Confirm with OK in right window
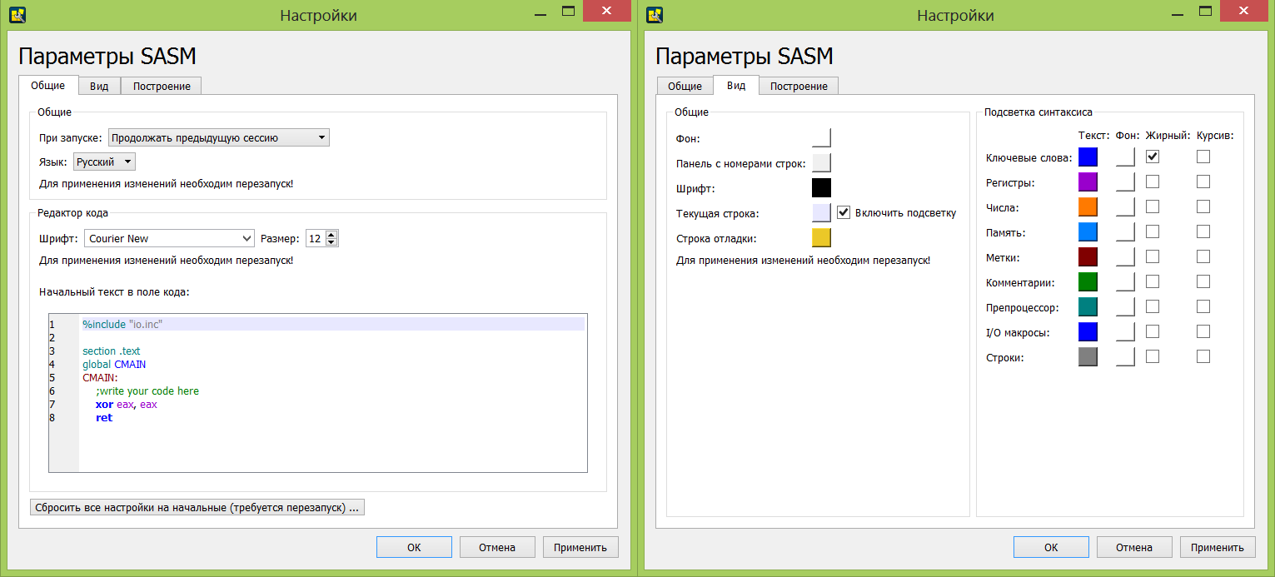The image size is (1275, 577). (1051, 547)
